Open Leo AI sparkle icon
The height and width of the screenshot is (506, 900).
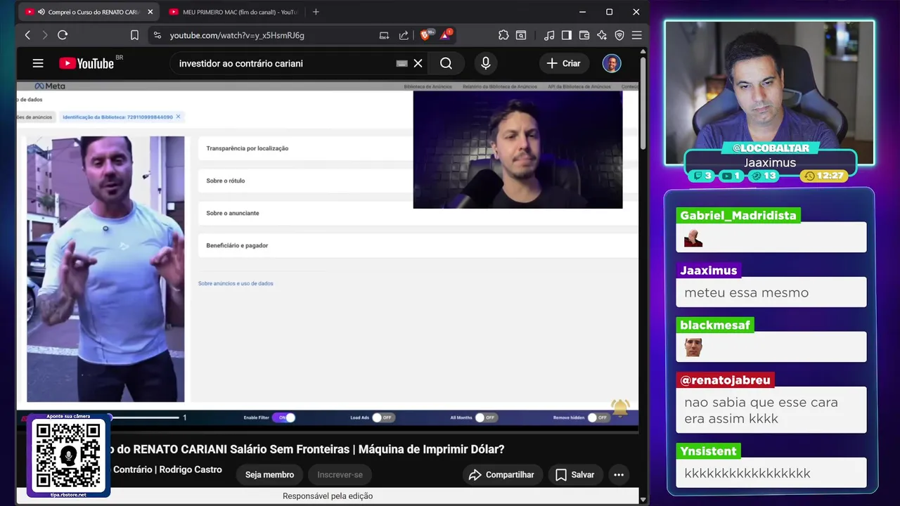[x=602, y=35]
